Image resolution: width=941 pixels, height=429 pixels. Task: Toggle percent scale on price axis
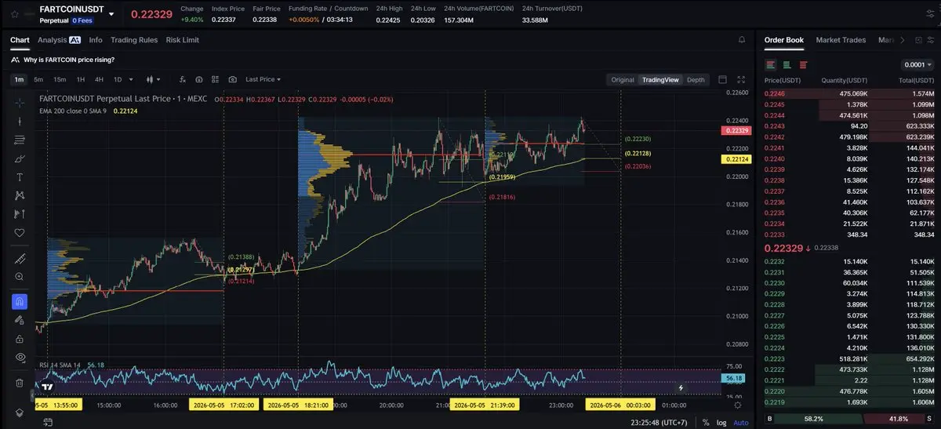[706, 423]
